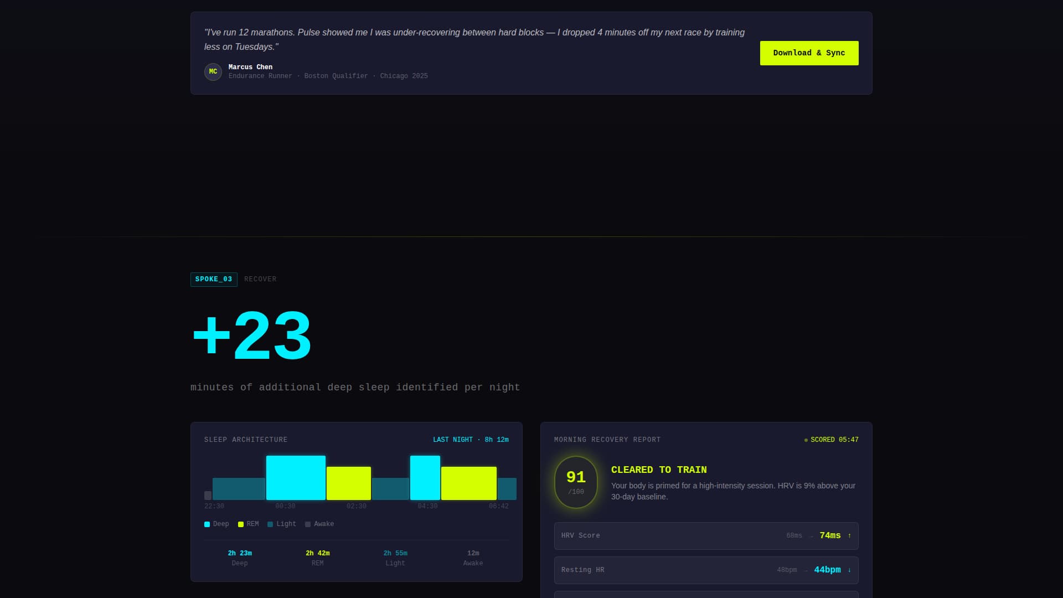Click the MC avatar of Marcus Chen

(x=213, y=72)
